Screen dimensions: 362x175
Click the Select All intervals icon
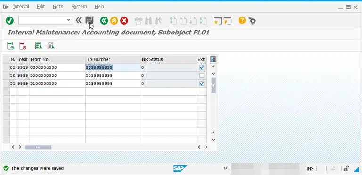tap(39, 46)
